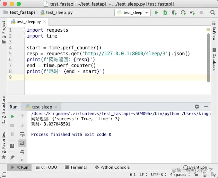
Task: Rerun test_sleep from the Run panel
Action: (12, 116)
